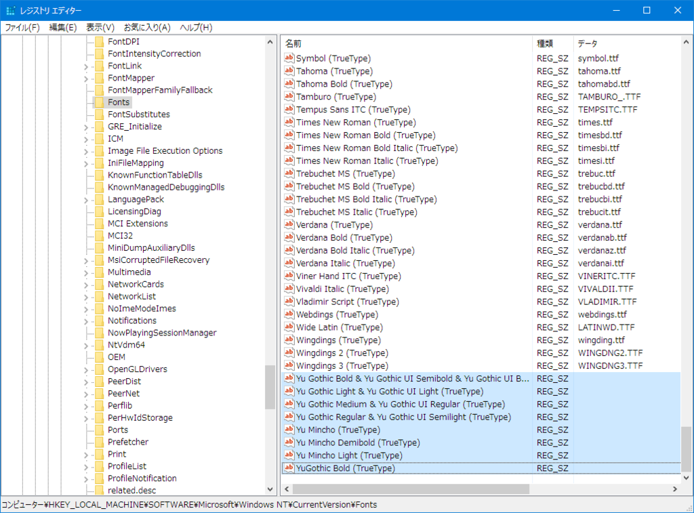This screenshot has width=694, height=513.
Task: Select the FontSubstitutes key
Action: coord(139,115)
